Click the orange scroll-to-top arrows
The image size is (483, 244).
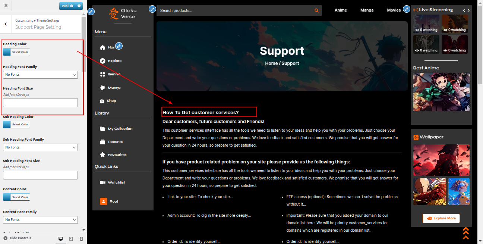(x=465, y=233)
